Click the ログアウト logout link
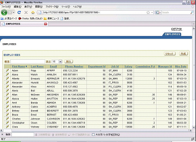The height and width of the screenshot is (142, 196). click(176, 29)
